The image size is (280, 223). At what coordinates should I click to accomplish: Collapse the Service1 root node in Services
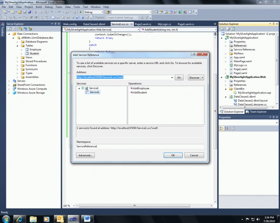pos(79,88)
